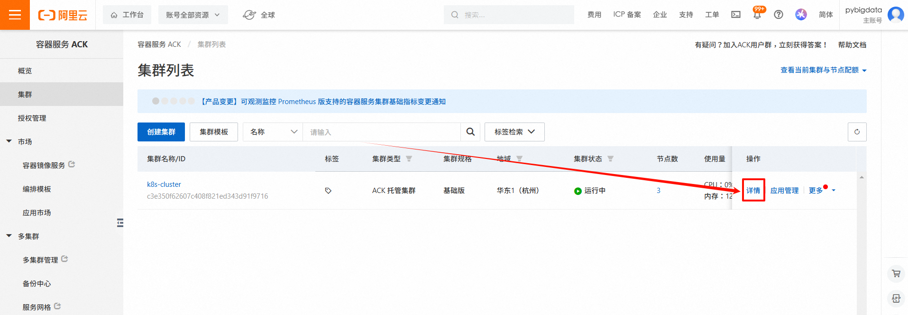The height and width of the screenshot is (315, 908).
Task: Open the 容器镜像服务 external link icon
Action: [72, 165]
